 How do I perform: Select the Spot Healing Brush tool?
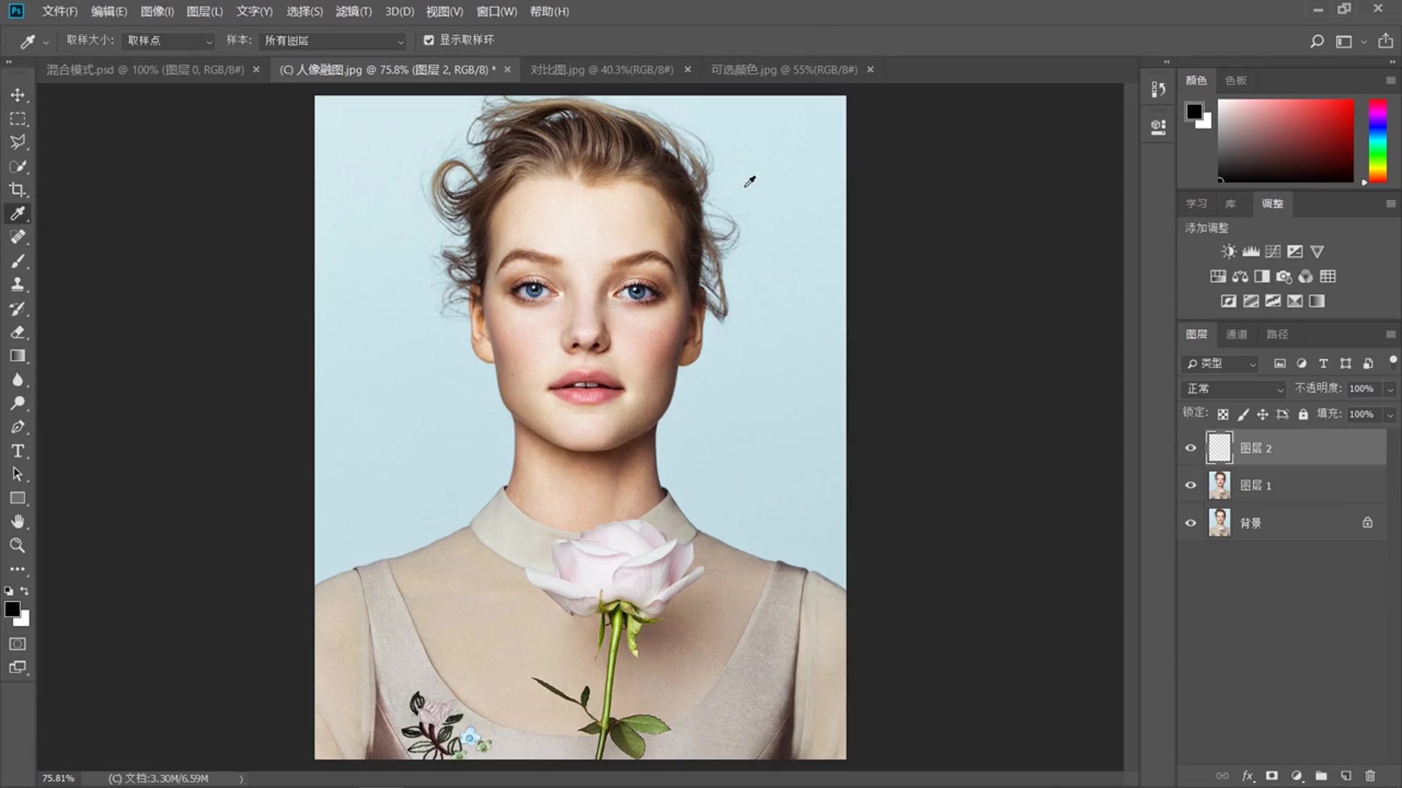point(18,237)
